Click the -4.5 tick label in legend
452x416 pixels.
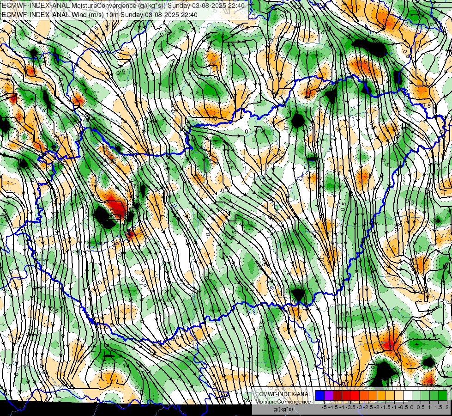333,407
